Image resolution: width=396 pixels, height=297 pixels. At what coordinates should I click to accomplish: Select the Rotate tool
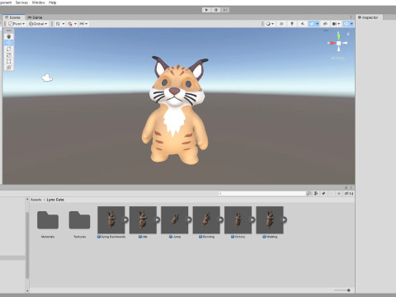point(9,49)
